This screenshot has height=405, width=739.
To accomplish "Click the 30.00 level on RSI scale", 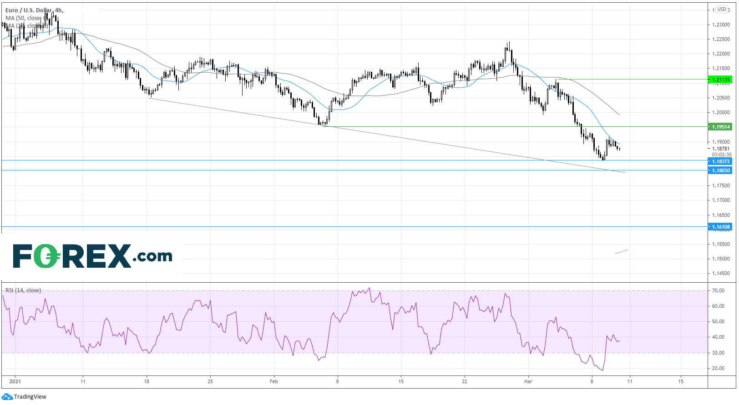I will (x=719, y=353).
